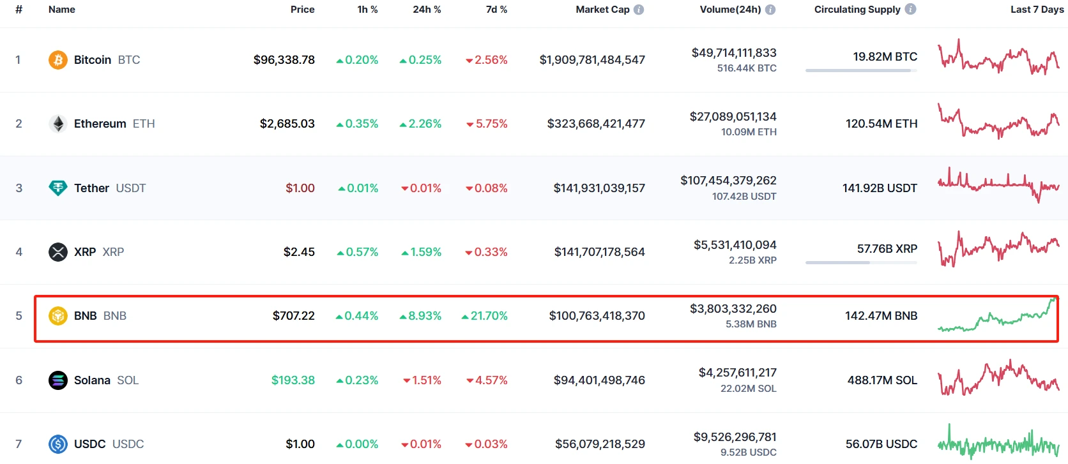Sort by the Circulating Supply column header
Image resolution: width=1068 pixels, height=464 pixels.
pos(857,10)
